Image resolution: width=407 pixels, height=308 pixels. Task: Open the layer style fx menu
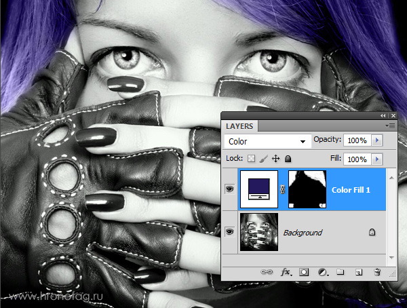click(x=286, y=272)
